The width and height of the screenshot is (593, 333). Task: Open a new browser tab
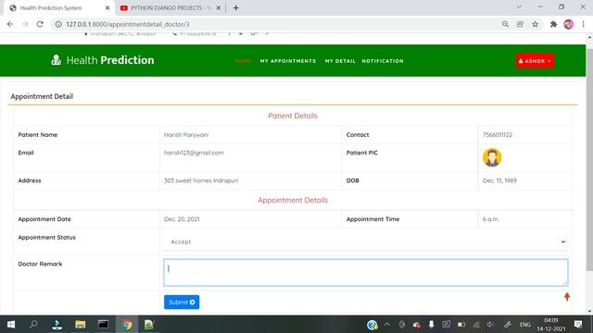236,8
